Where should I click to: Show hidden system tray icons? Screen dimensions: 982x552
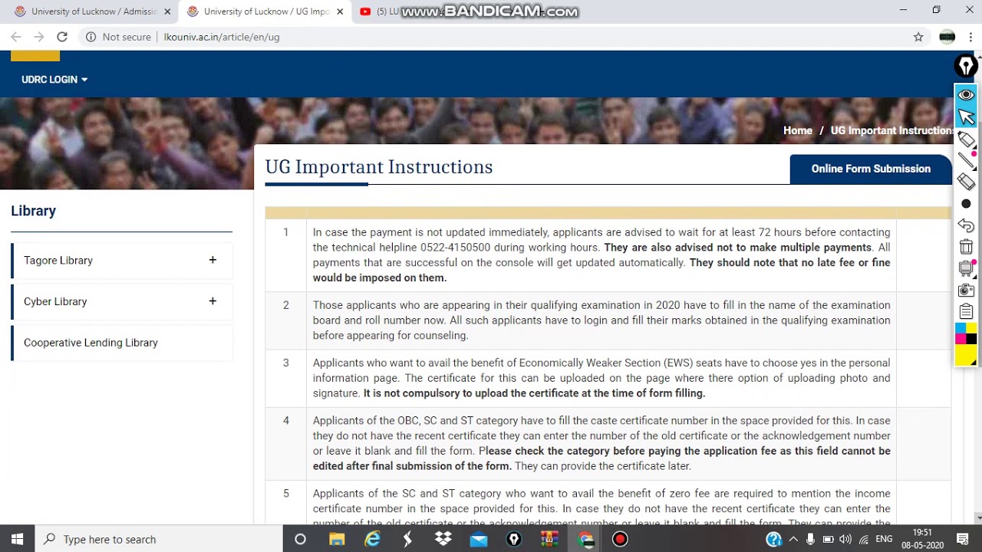pos(793,539)
